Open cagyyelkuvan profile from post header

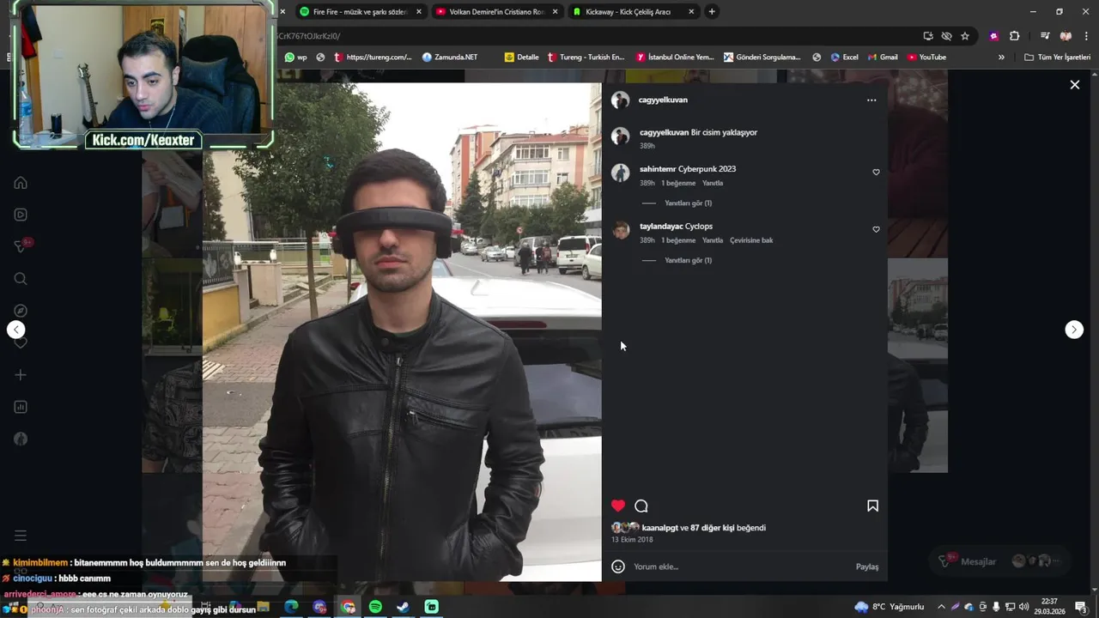point(663,100)
